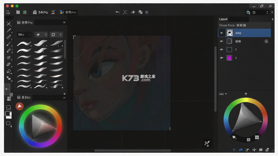The height and width of the screenshot is (156, 278).
Task: Select the lasso clone tool in the toolbox
Action: [x=8, y=71]
